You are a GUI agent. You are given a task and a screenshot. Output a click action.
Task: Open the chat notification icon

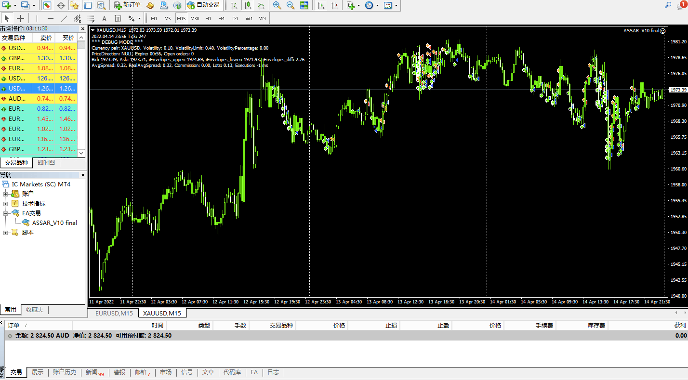tap(681, 5)
